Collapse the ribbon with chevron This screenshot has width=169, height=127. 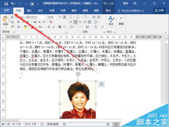pyautogui.click(x=166, y=32)
